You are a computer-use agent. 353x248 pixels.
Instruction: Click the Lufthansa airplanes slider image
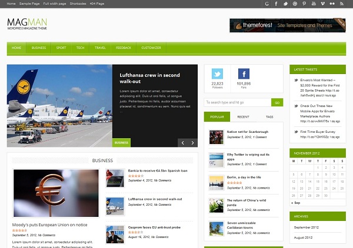(x=59, y=106)
